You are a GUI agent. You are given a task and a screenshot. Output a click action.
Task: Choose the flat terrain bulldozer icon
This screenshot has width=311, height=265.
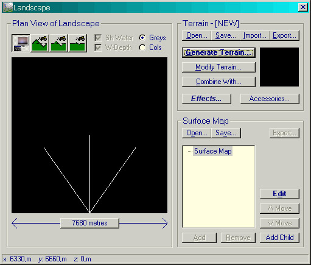click(x=77, y=43)
